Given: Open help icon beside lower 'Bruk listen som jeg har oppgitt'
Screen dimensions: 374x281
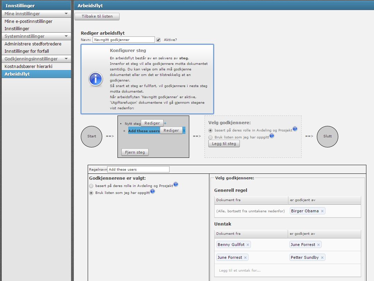Looking at the screenshot, I should [153, 191].
